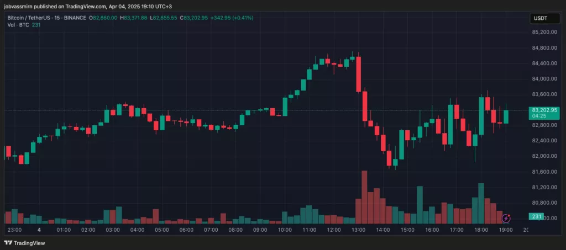Click the green 231 volume value tag
Image resolution: width=566 pixels, height=250 pixels.
pyautogui.click(x=536, y=216)
